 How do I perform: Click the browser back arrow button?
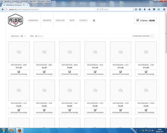(x=3, y=9)
